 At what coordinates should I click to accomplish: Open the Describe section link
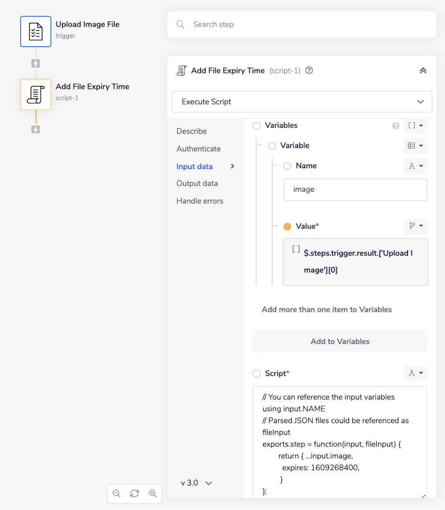(191, 131)
